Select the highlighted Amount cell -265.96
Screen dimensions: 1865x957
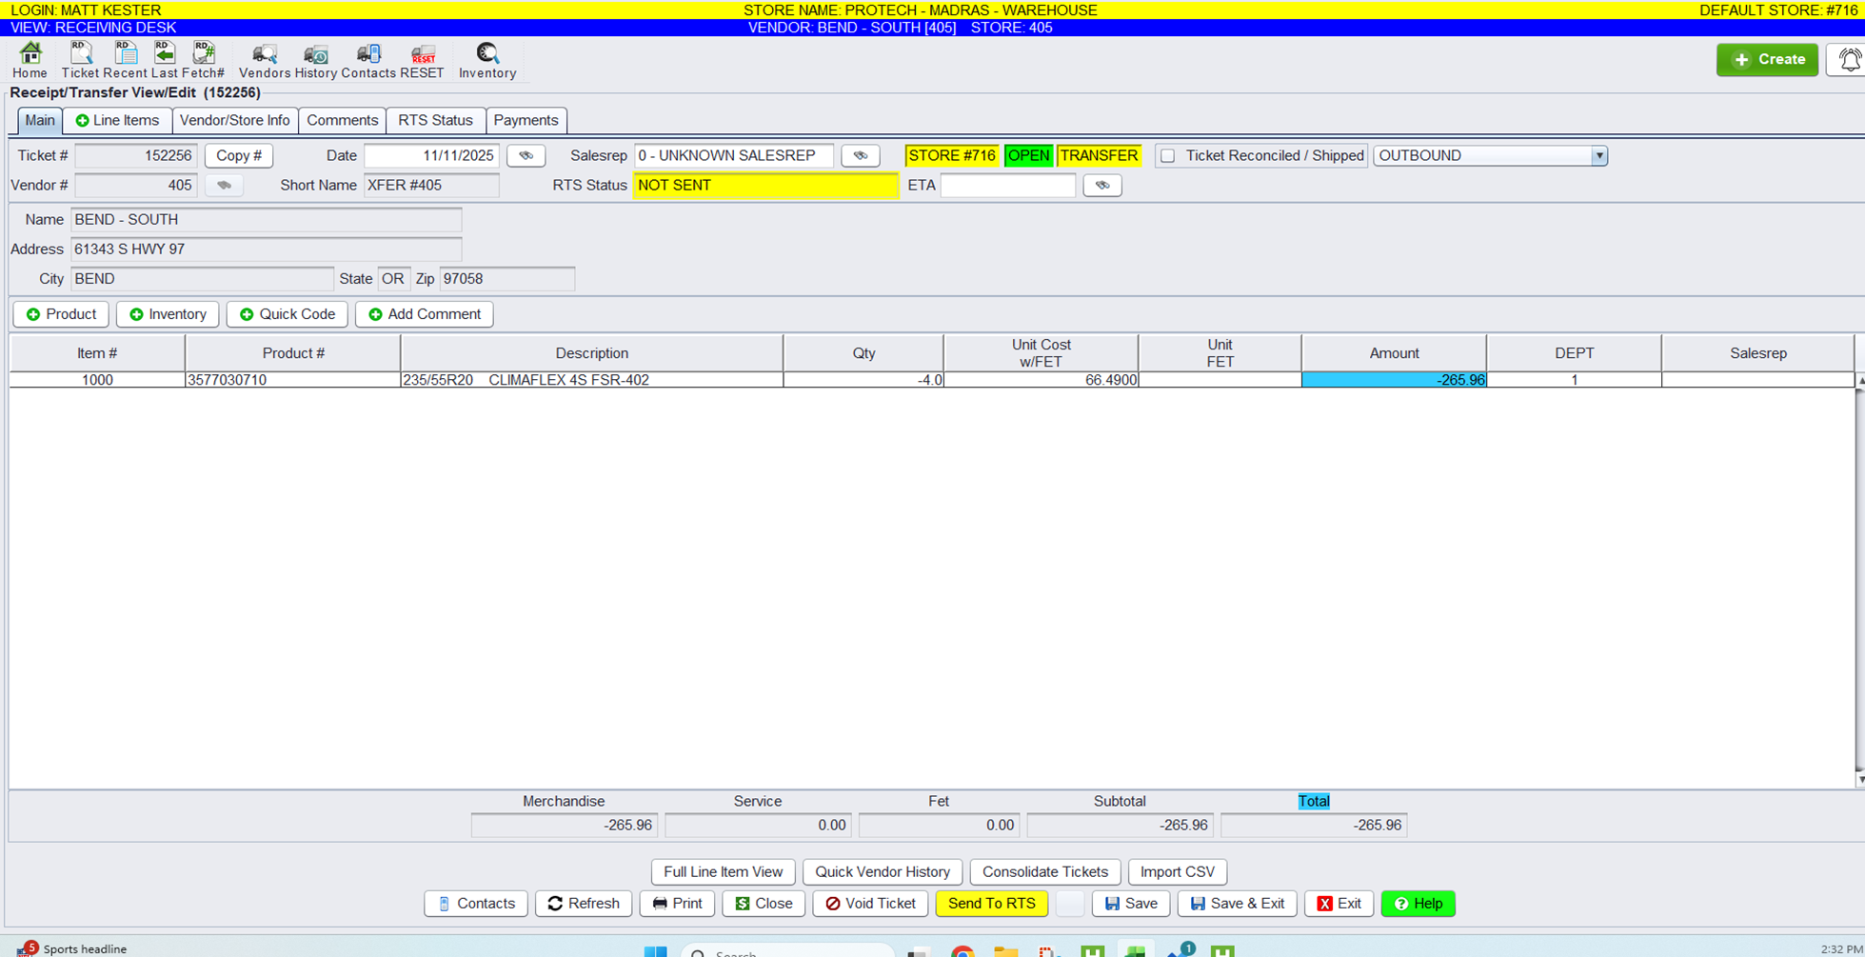(x=1393, y=380)
